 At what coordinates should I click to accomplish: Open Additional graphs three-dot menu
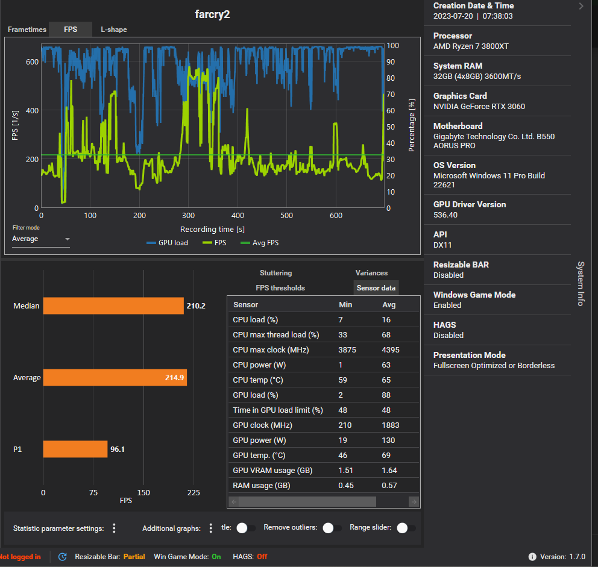210,528
